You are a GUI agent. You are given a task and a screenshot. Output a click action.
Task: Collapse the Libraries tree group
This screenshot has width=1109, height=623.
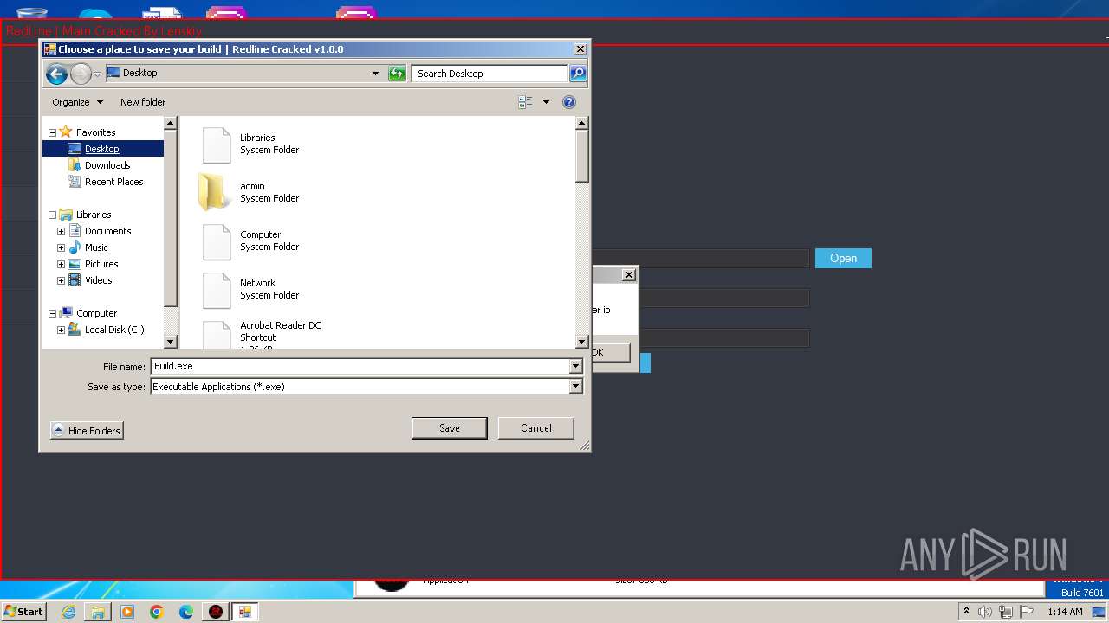pos(52,215)
